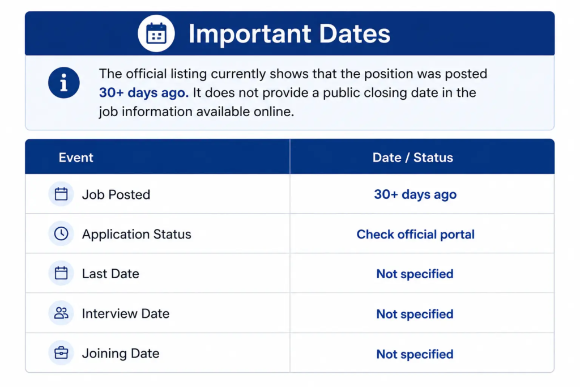Click the bold 30+ days ago text in notice
Screen dimensions: 580x387
[x=143, y=92]
